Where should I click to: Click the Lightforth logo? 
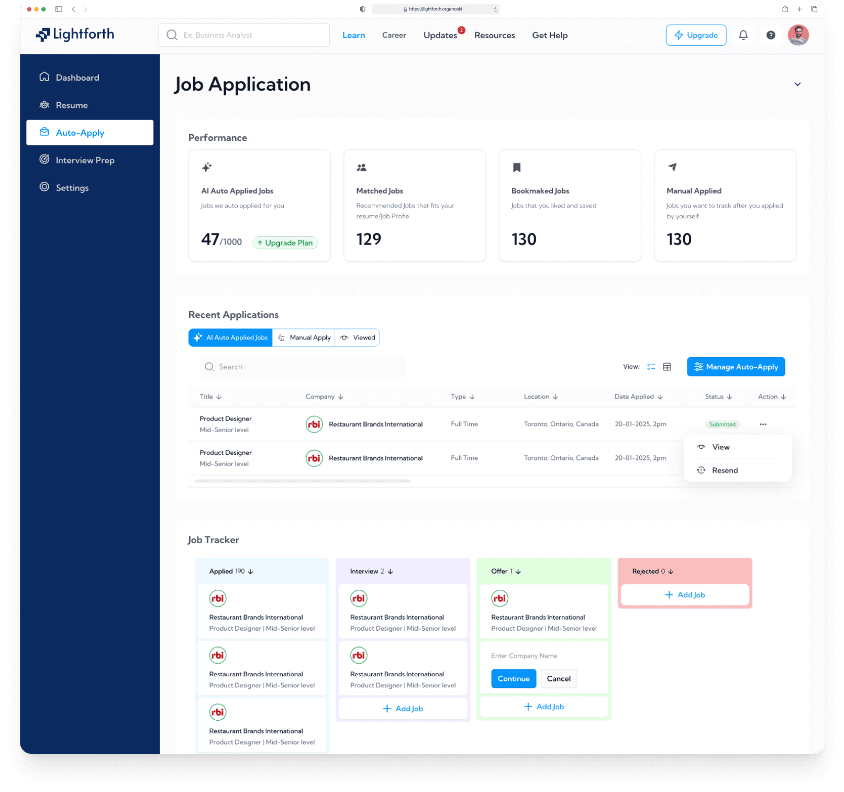(75, 35)
